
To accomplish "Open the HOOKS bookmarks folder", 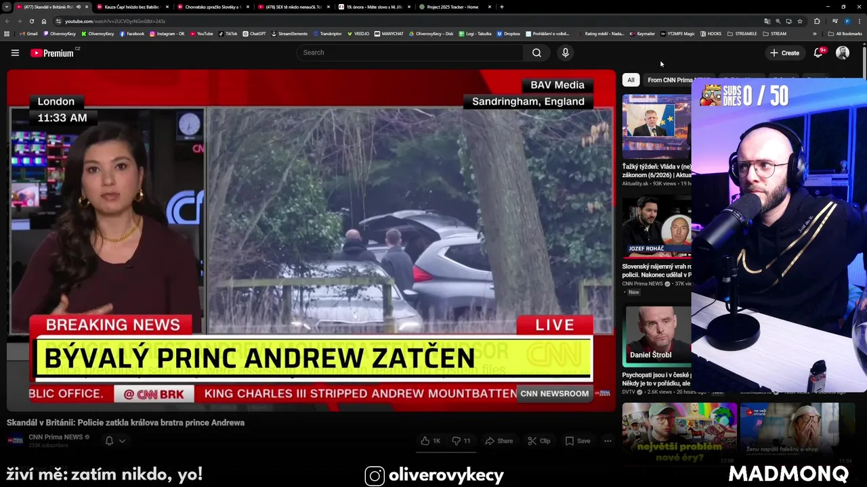I will click(711, 34).
